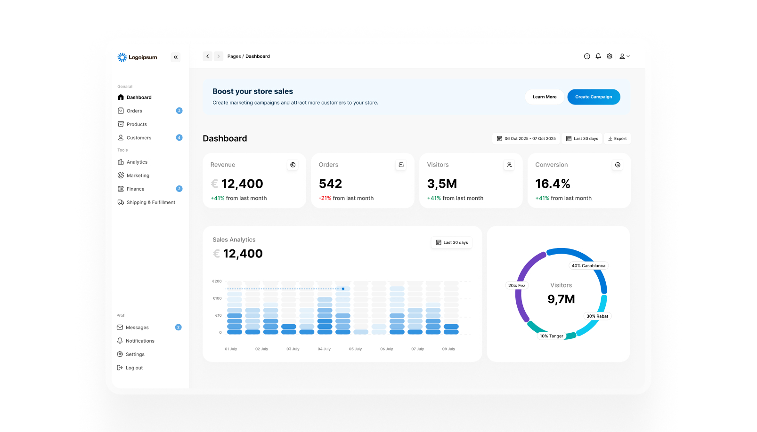Open the Last 30 days filter beside Export
The height and width of the screenshot is (432, 757).
(582, 139)
